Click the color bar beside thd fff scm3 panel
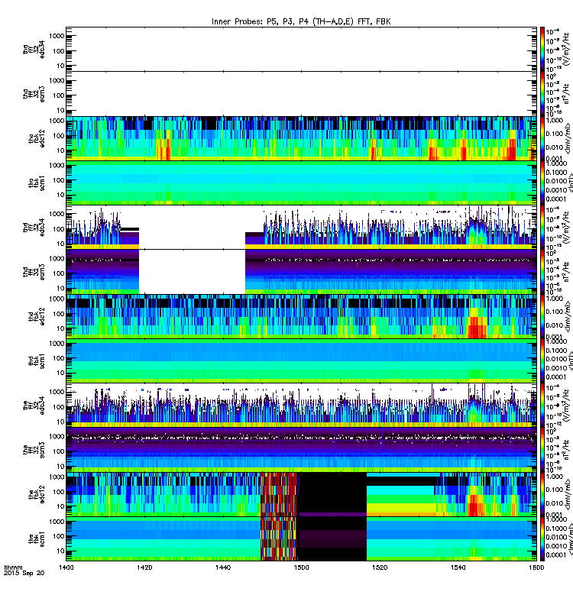 542,272
